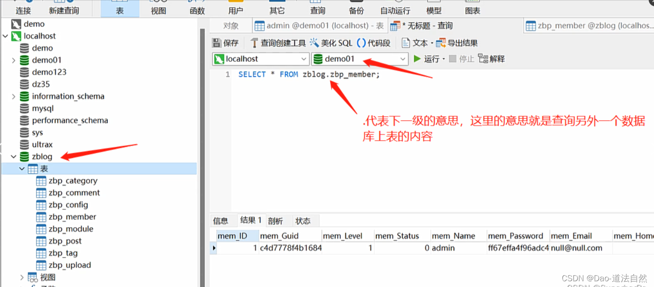The image size is (654, 287).
Task: Expand the 视图 (Views) node
Action: point(21,277)
